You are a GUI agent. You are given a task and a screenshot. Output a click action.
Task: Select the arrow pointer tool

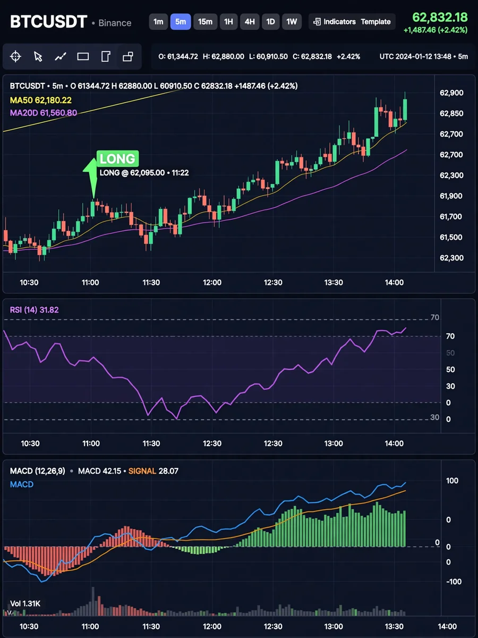pos(38,56)
